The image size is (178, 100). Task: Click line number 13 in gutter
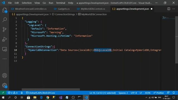[x=16, y=61]
